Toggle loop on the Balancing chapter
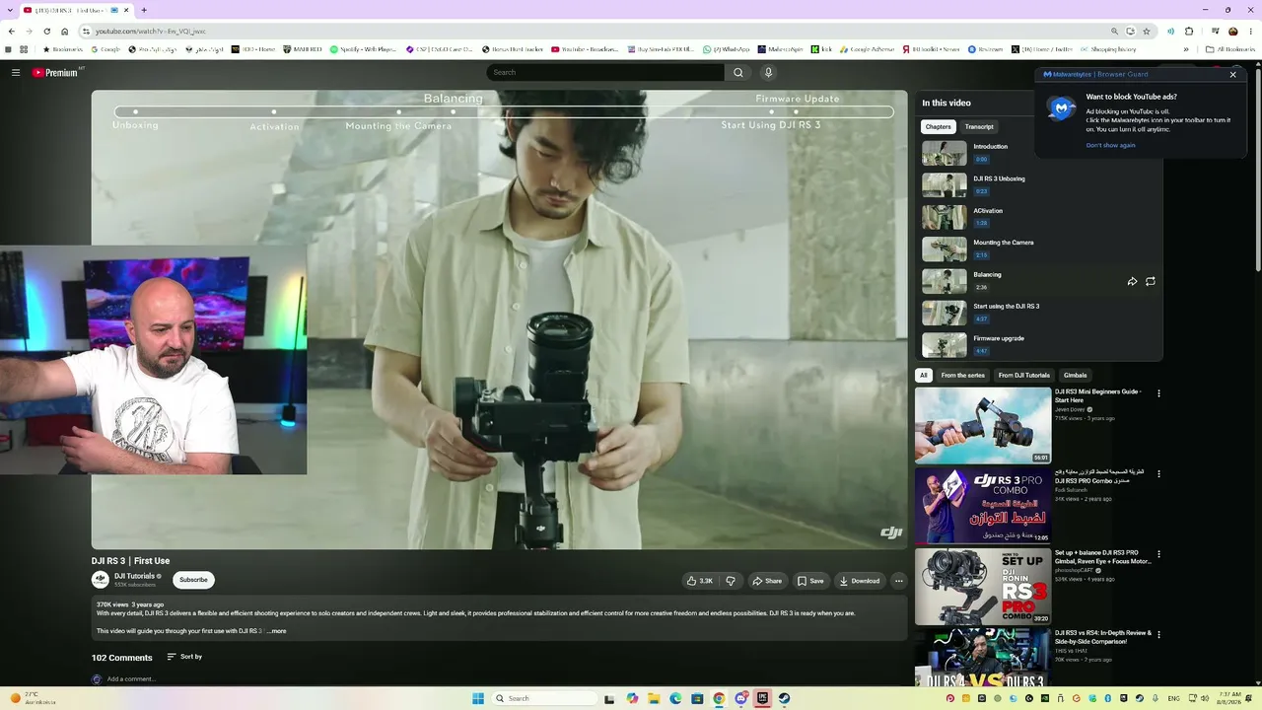Screen dimensions: 1262x710 coord(1151,281)
